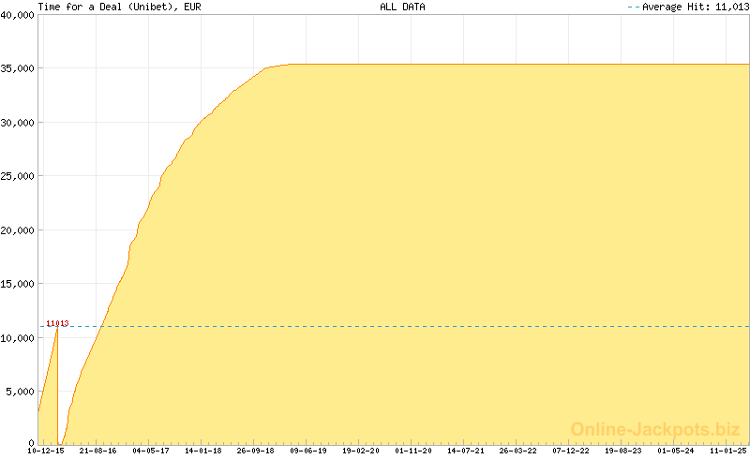
Task: Click the red 11013 peak value label
Action: point(57,324)
